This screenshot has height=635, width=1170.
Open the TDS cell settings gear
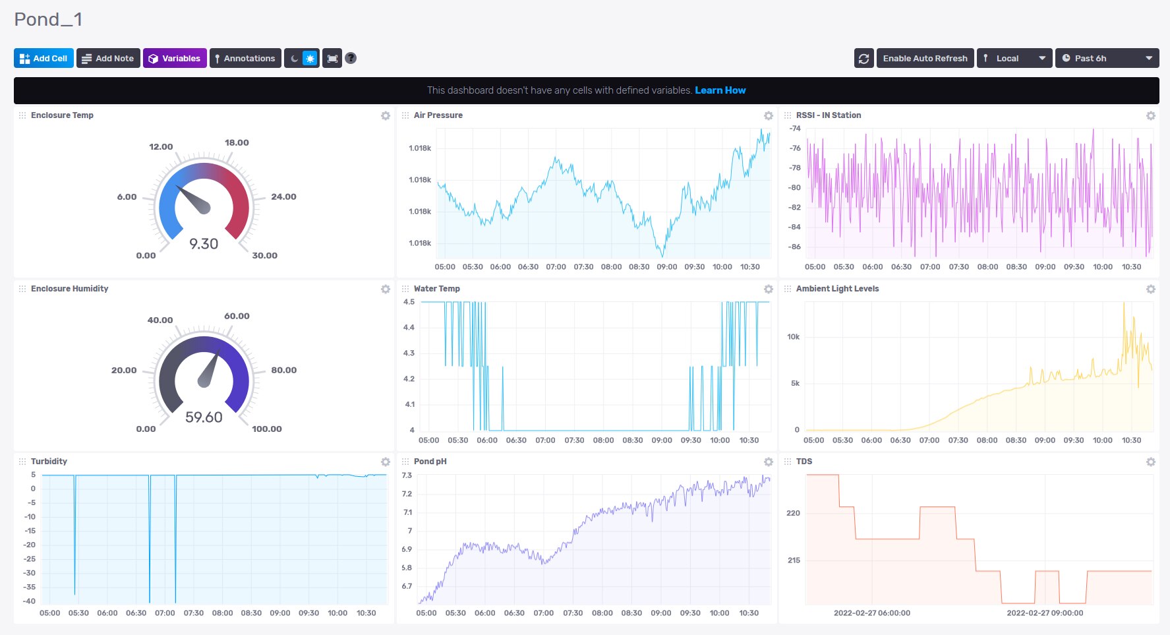click(x=1150, y=462)
